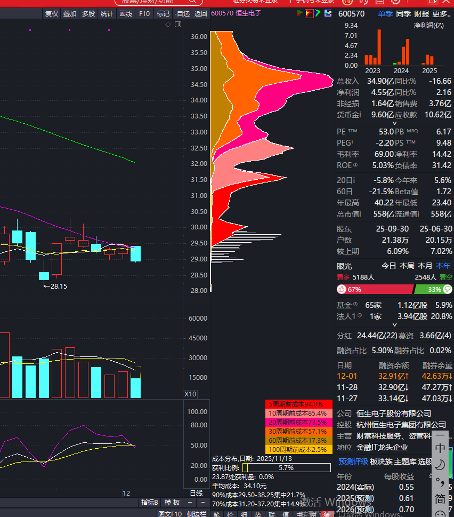Click IME punctuation mode icon
Screen dimensions: 454x517
[440, 482]
